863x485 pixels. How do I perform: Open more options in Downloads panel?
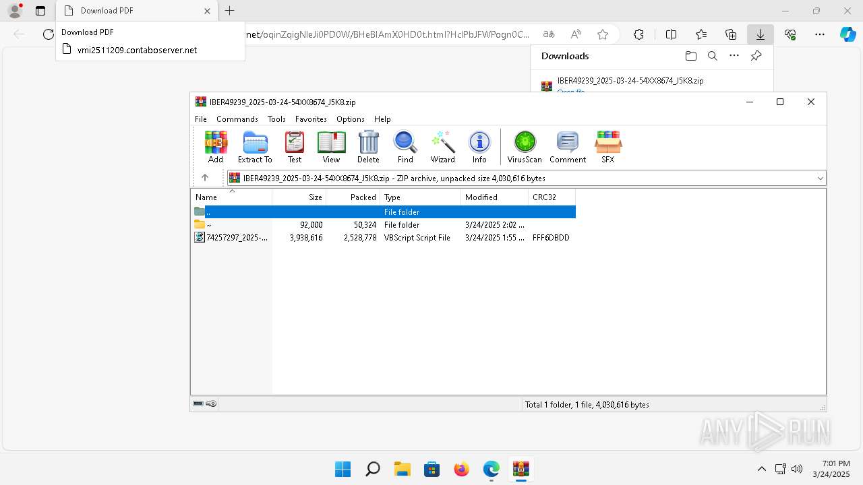734,56
